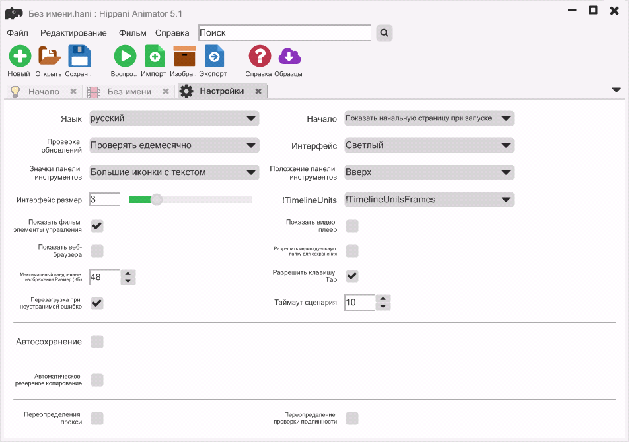Increase max embedded image size with up arrow
Viewport: 629px width, 442px height.
[128, 274]
